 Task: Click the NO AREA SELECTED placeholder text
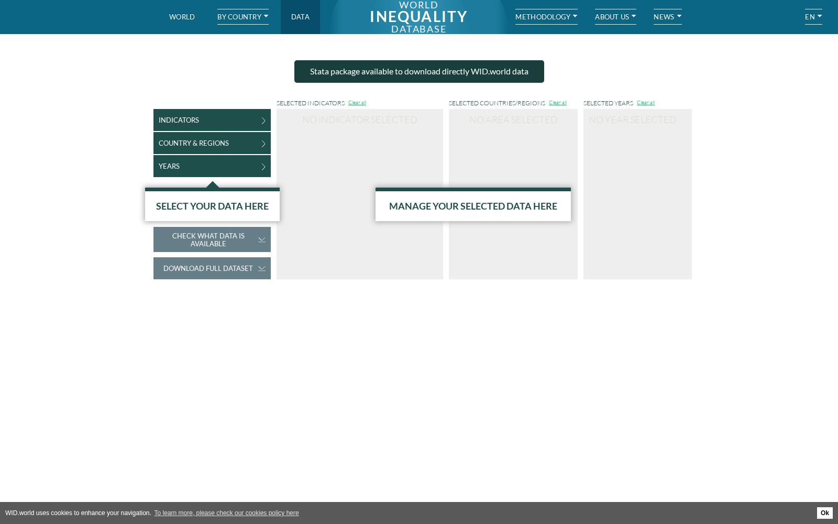pyautogui.click(x=513, y=119)
